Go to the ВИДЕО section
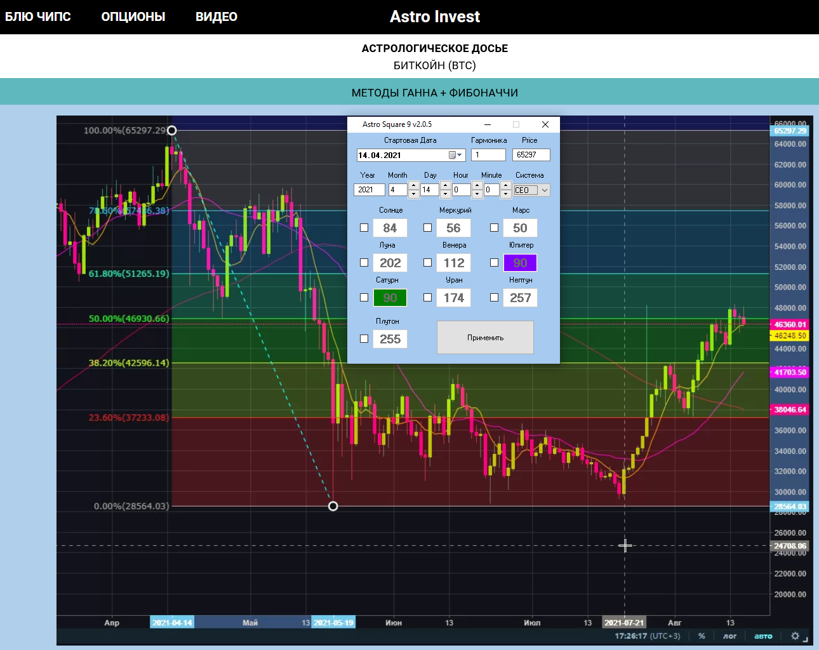Screen dimensions: 819x650 tap(216, 17)
